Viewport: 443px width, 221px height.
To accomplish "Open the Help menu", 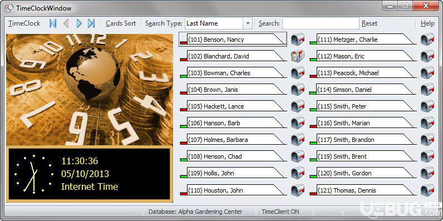I will point(427,23).
